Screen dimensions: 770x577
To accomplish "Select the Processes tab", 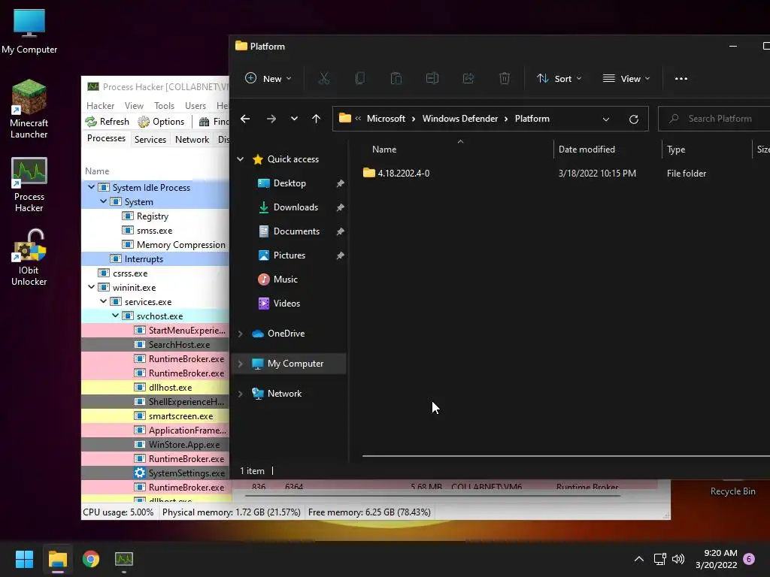I will click(x=106, y=138).
